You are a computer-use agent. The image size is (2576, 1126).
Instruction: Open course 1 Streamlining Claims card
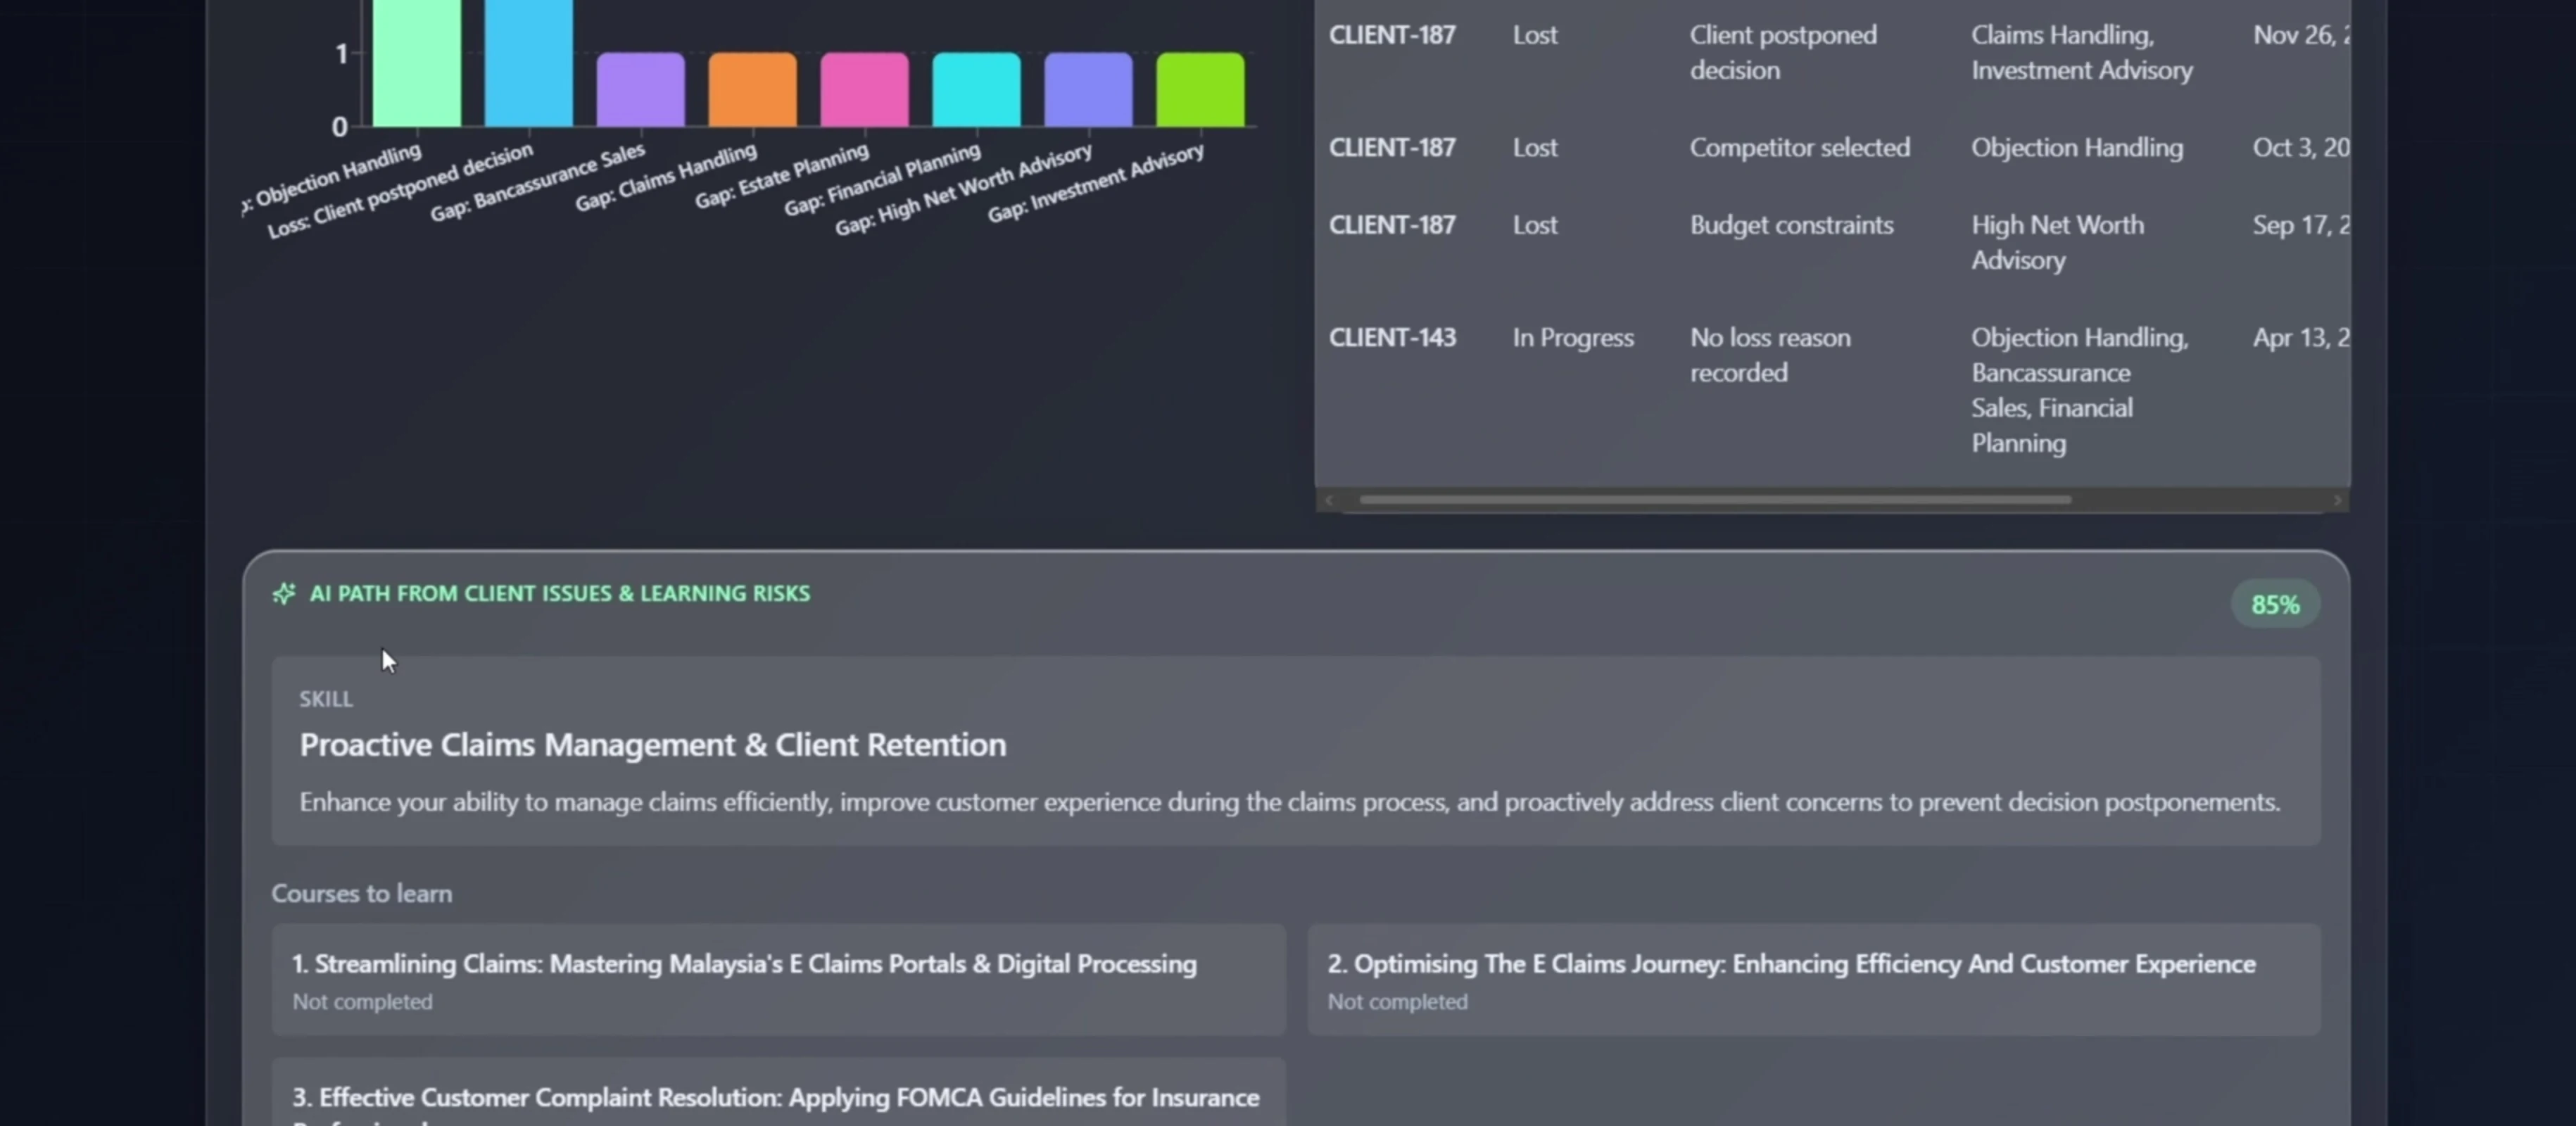tap(778, 980)
